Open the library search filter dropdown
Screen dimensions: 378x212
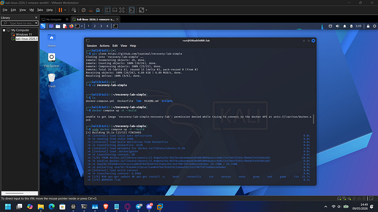pos(36,23)
